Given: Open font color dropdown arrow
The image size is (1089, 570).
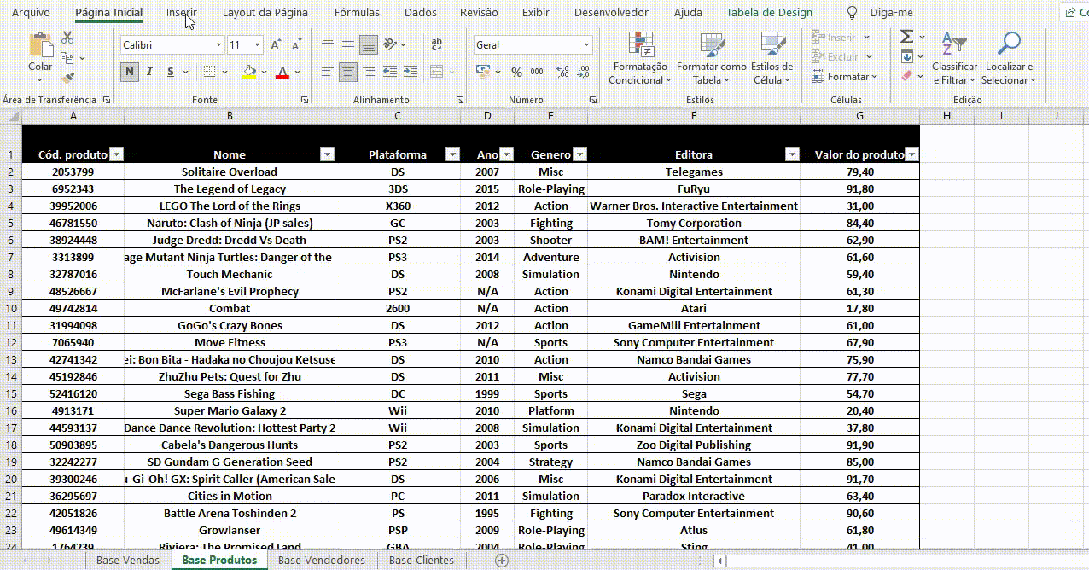Looking at the screenshot, I should pos(297,73).
